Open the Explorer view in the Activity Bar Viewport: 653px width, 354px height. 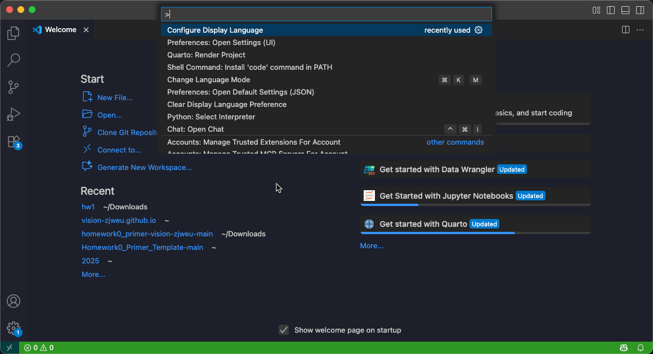coord(13,33)
